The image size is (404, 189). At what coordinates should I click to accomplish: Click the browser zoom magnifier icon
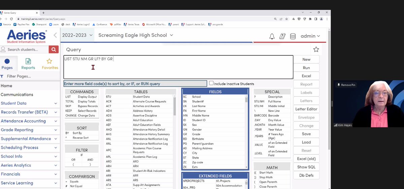276,19
